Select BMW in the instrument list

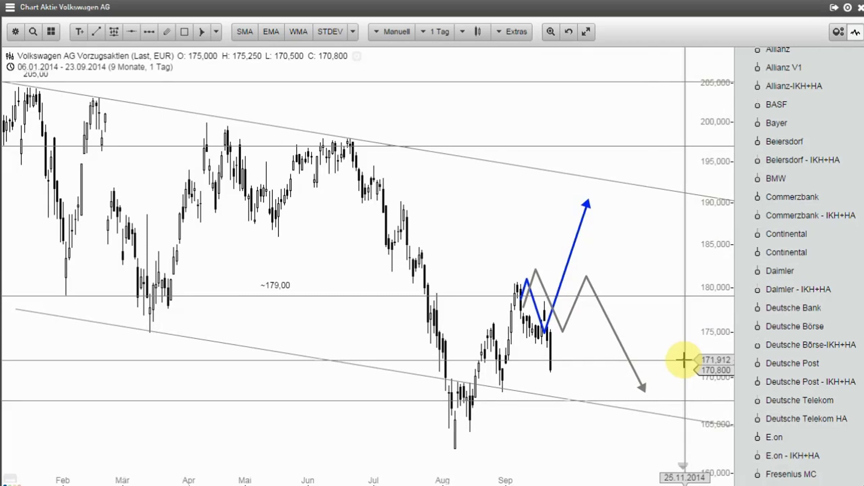[x=776, y=179]
